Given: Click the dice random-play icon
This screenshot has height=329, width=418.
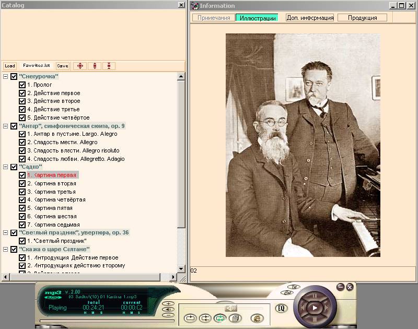Looking at the screenshot, I should [x=235, y=318].
